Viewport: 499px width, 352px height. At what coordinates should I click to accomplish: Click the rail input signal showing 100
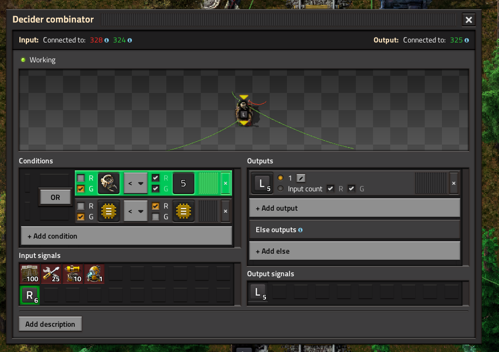[x=30, y=274]
